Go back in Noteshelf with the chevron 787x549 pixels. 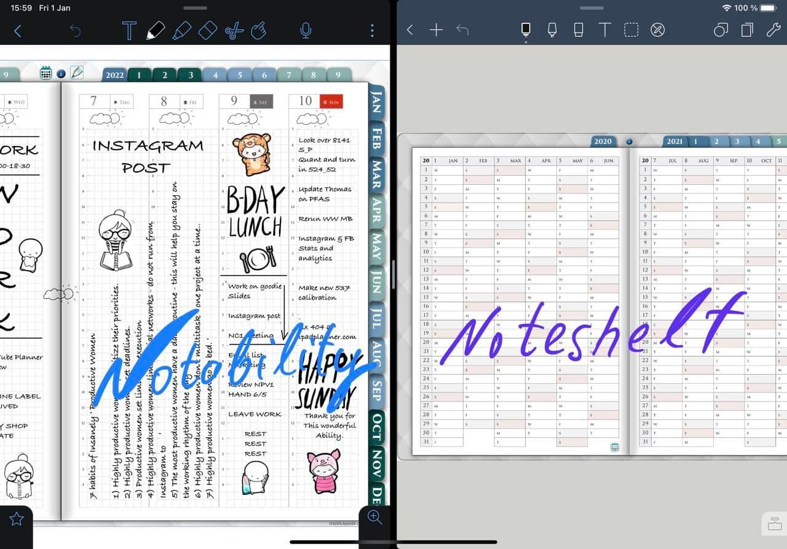(x=410, y=30)
